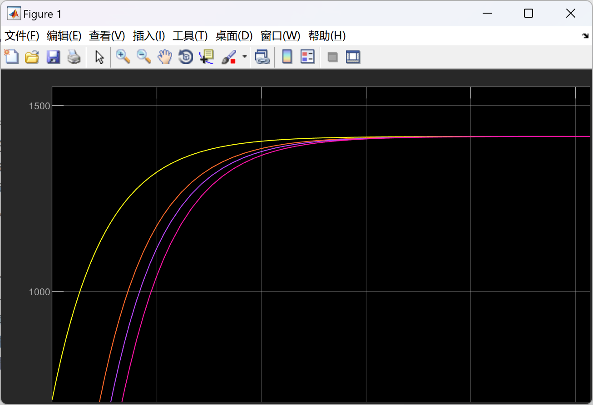
Task: Select the Edit Plot arrow tool
Action: 99,57
